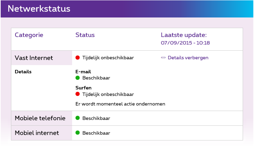Image resolution: width=254 pixels, height=148 pixels.
Task: Collapse details via Details verbergen link
Action: 188,58
